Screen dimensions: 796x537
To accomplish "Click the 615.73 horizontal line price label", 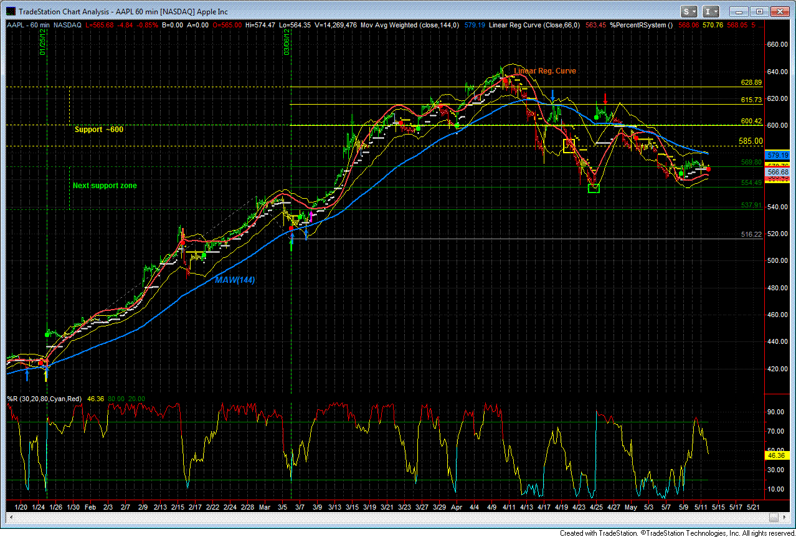I will [x=751, y=100].
